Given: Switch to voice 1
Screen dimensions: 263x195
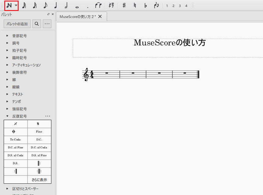Looking at the screenshot, I should [167, 6].
